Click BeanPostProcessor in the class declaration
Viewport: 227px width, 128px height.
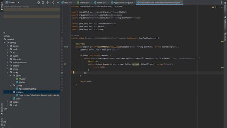(148, 38)
